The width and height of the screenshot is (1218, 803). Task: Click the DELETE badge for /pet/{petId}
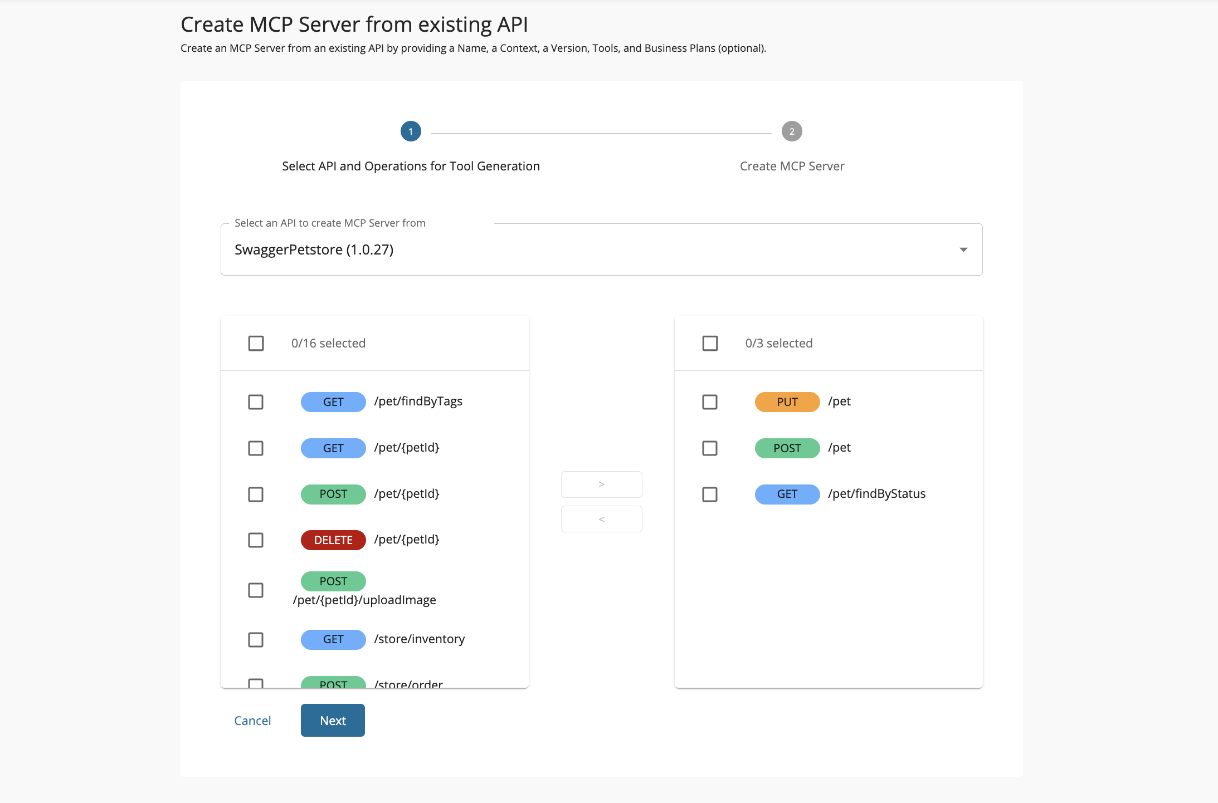click(x=333, y=540)
